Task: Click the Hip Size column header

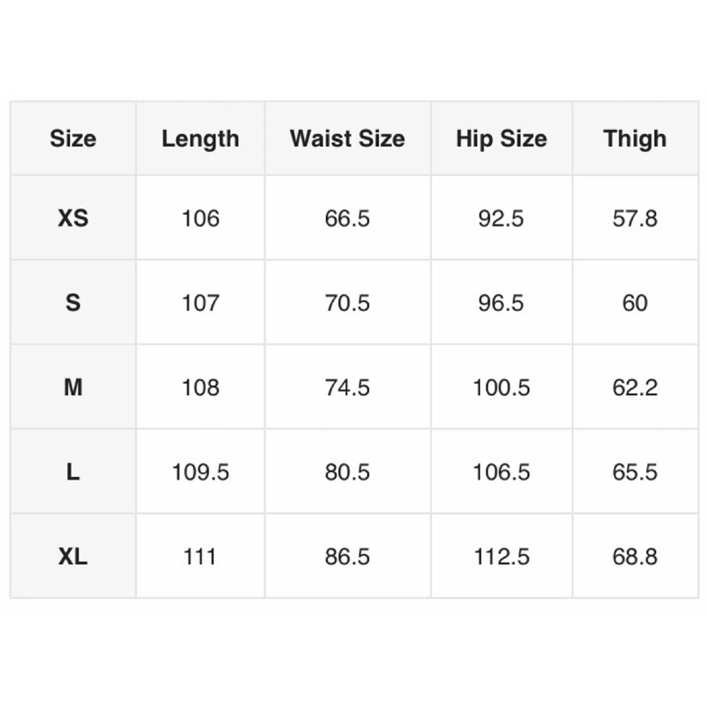Action: 501,139
